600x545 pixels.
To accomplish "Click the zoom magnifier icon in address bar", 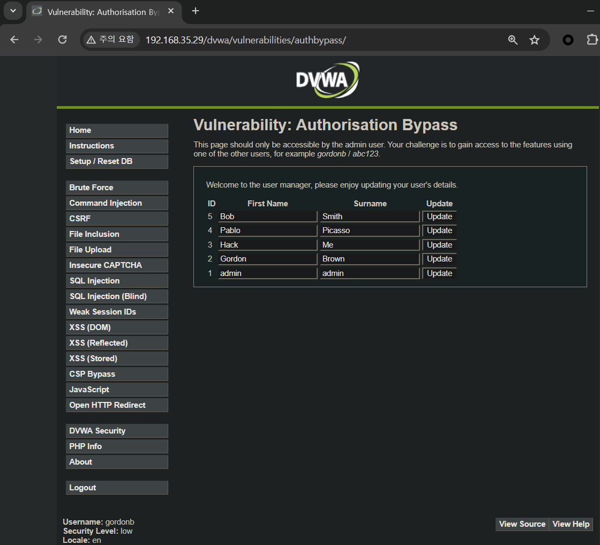I will point(513,40).
